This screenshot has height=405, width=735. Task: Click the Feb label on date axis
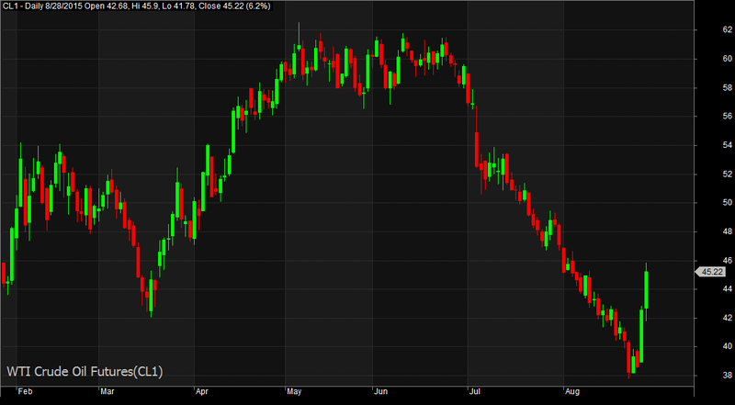click(x=25, y=391)
